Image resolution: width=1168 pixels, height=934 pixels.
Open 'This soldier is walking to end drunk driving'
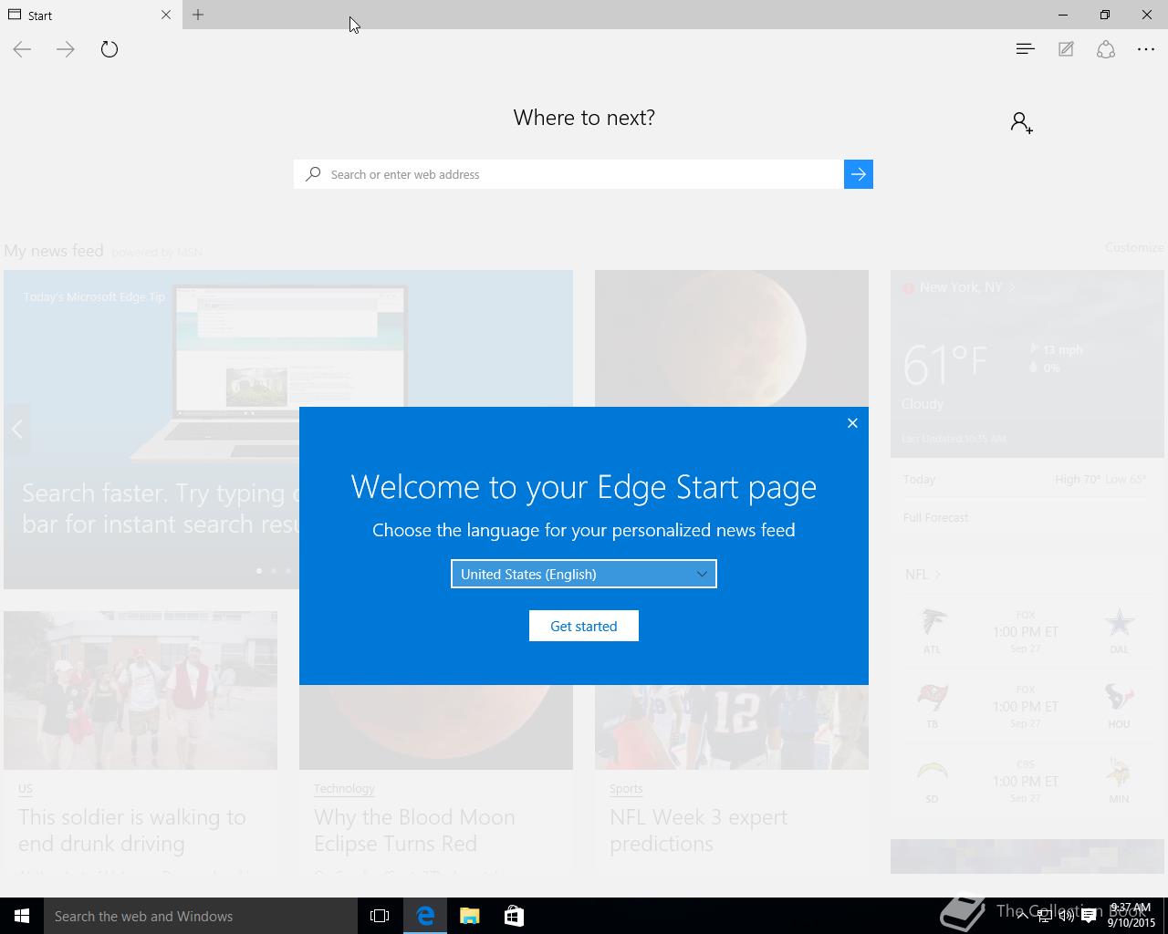point(132,830)
